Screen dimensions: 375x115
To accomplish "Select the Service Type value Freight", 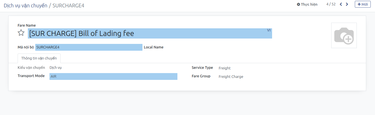I will [x=225, y=68].
